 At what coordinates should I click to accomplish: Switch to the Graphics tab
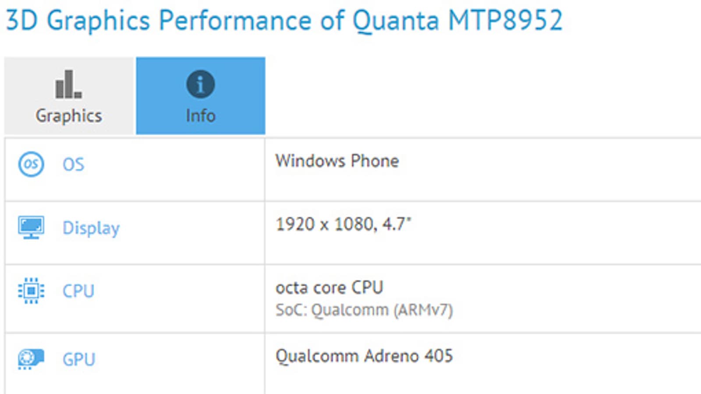[69, 96]
